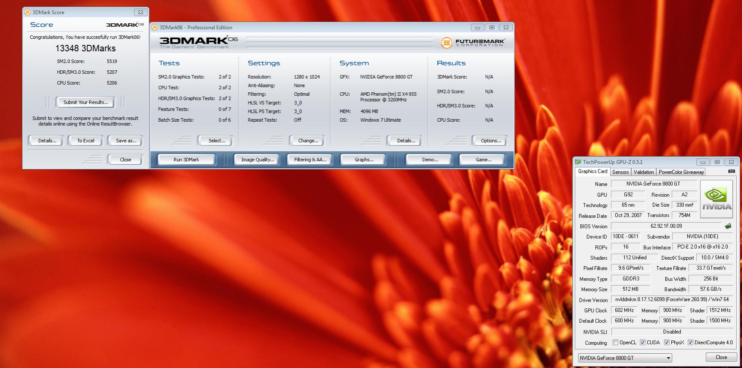
Task: Open Options... under Results
Action: pos(491,141)
